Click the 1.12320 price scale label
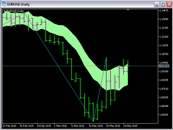Screen dimensions: 173x130 [x=164, y=37]
